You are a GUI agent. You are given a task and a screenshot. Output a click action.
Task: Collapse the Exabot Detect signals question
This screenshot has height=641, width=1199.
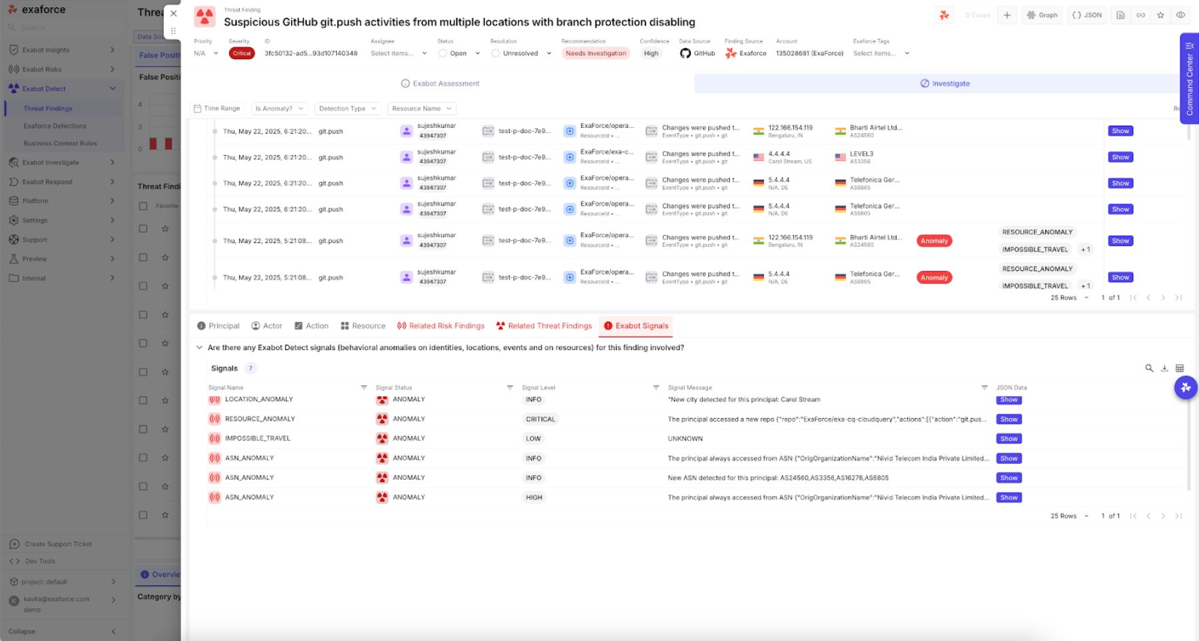point(199,347)
